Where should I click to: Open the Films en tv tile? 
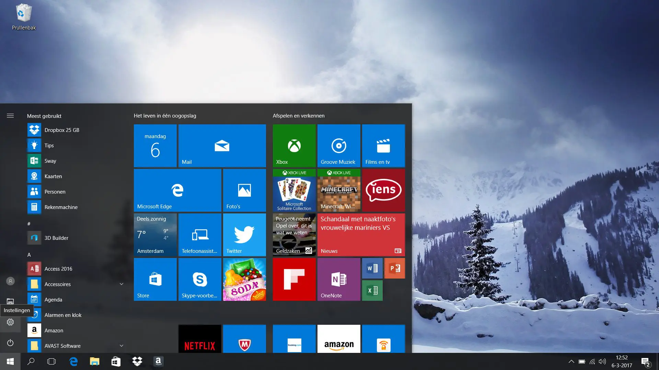pyautogui.click(x=383, y=146)
